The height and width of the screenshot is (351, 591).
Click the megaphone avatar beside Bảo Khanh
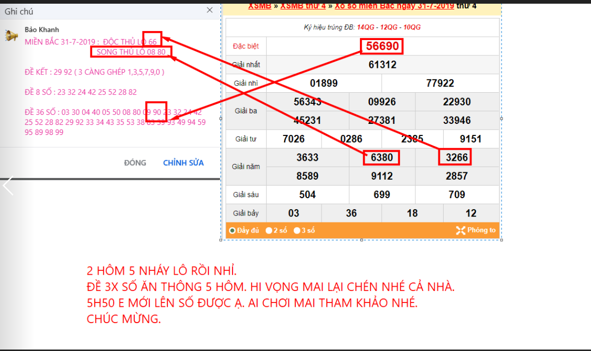[11, 35]
